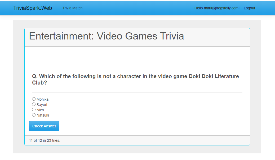
Task: Open the TriviaSpark.Web brand link
Action: (33, 8)
